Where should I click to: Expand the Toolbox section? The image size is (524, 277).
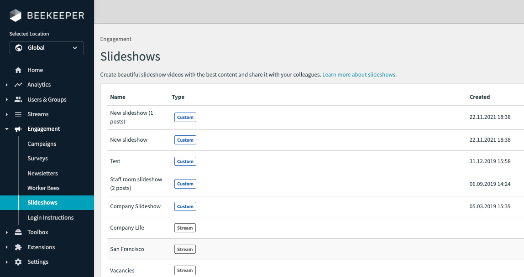click(x=6, y=232)
